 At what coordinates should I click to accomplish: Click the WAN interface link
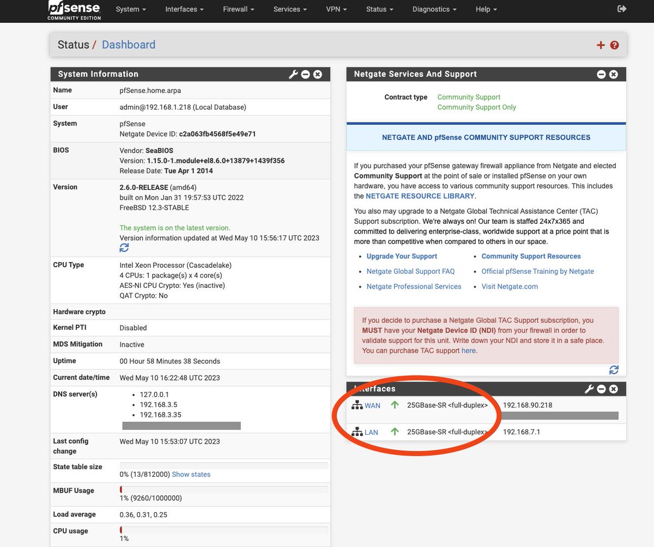pos(373,406)
